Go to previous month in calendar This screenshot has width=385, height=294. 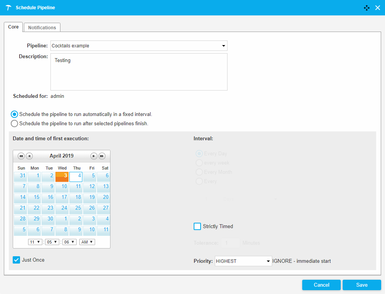click(29, 156)
